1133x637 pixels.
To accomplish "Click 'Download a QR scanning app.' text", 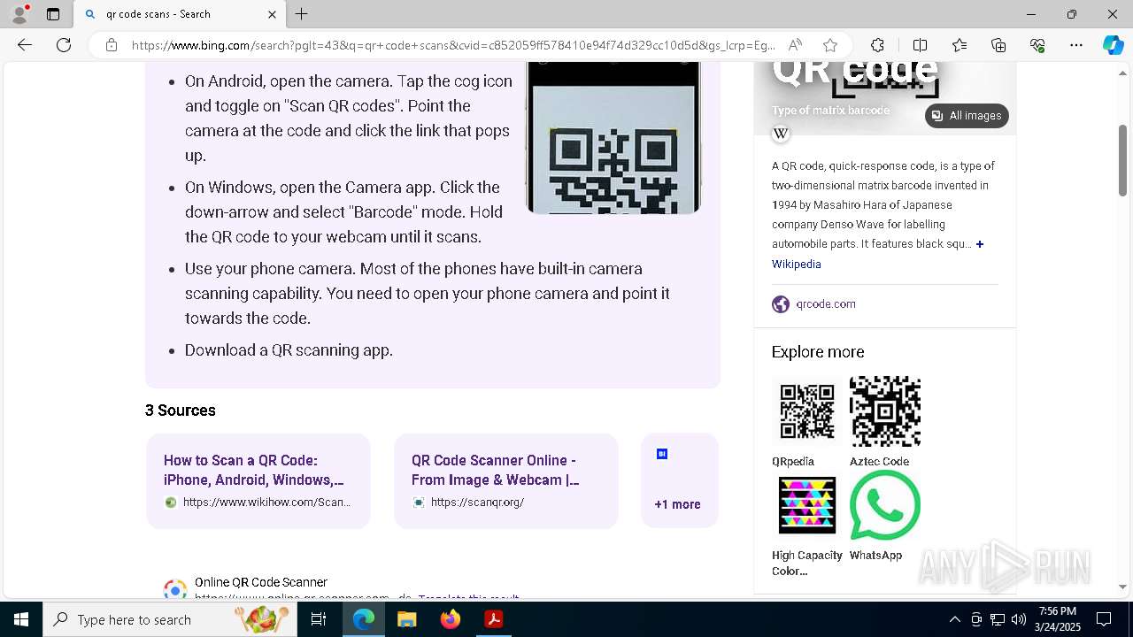I will pos(289,350).
